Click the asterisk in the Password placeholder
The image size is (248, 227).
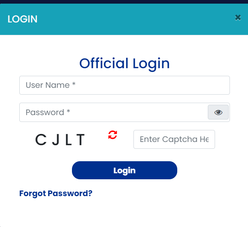68,112
